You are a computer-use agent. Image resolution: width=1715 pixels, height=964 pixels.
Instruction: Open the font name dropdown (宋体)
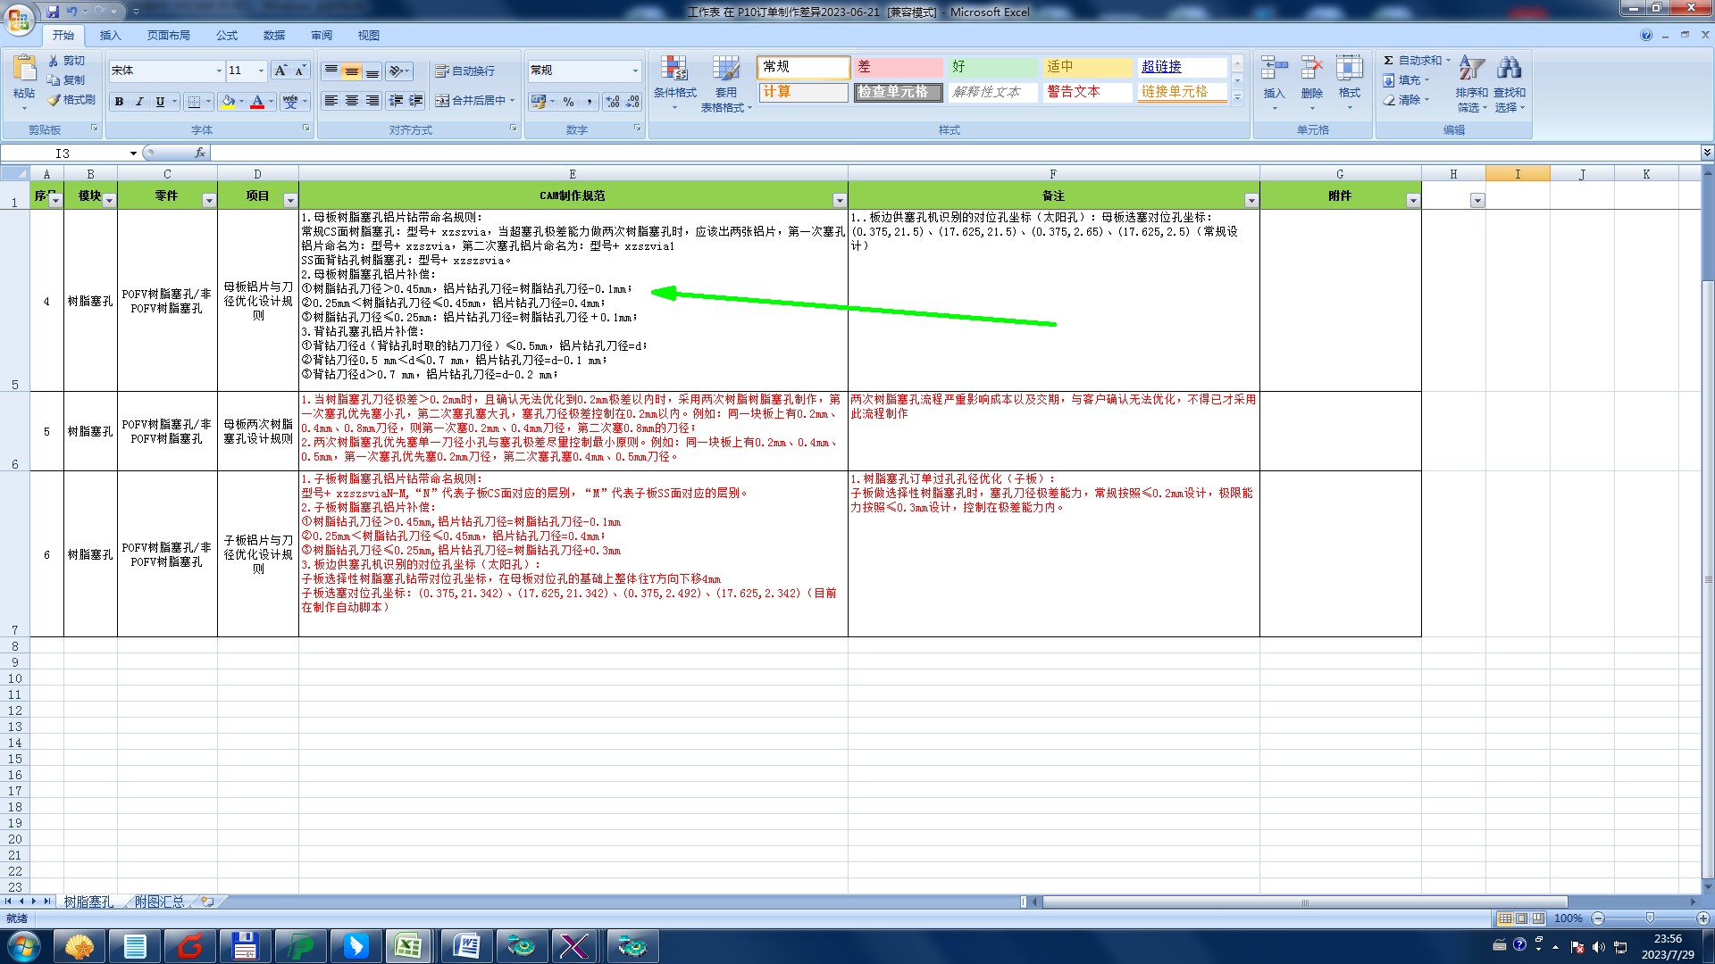click(x=219, y=71)
